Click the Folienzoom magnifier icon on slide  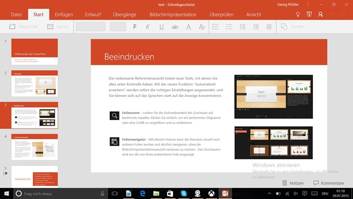pyautogui.click(x=114, y=116)
